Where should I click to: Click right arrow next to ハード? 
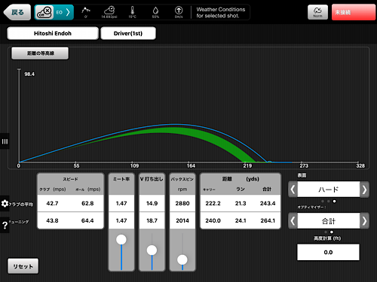point(364,190)
